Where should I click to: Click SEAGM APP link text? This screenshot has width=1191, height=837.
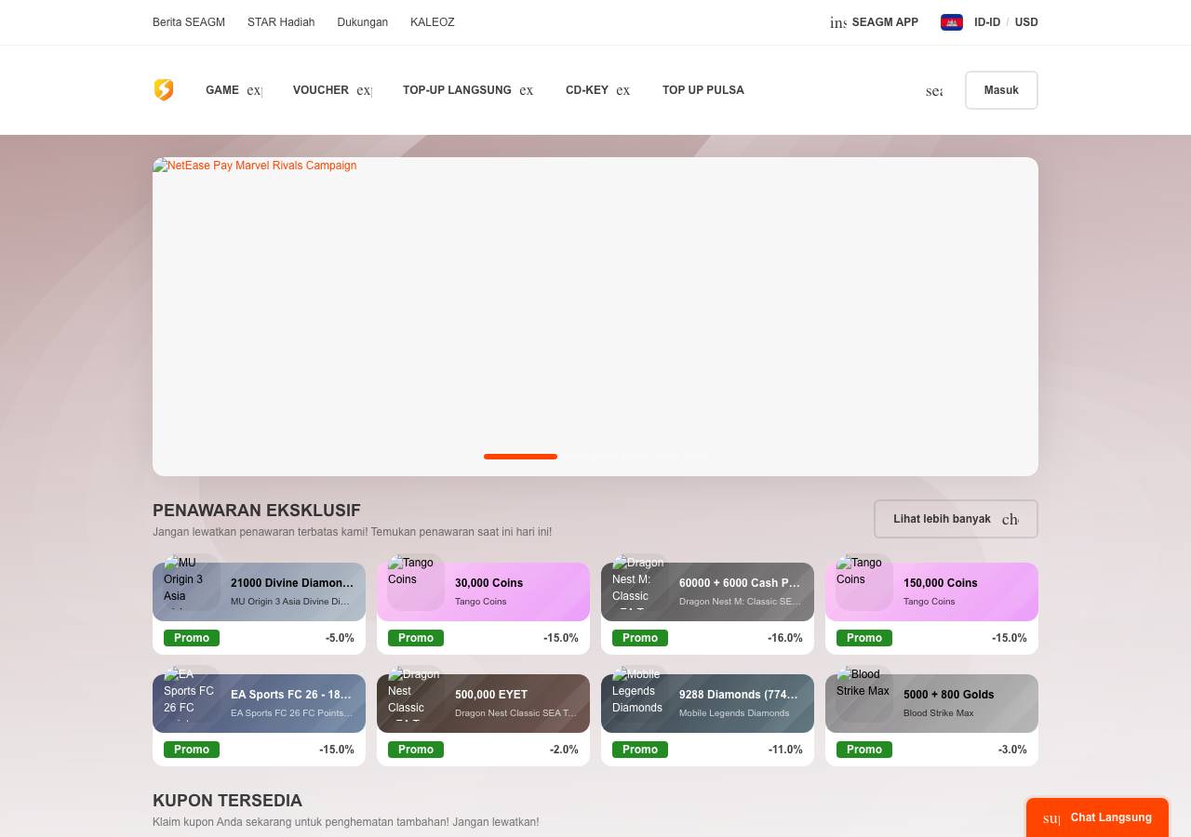coord(885,22)
